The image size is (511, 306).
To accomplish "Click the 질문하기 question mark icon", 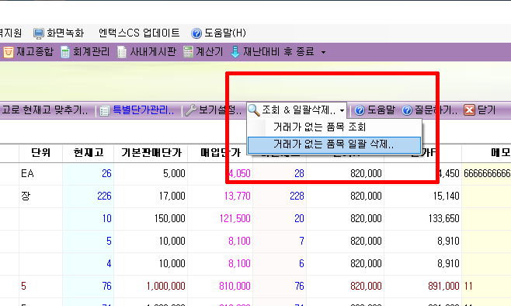I will click(407, 110).
